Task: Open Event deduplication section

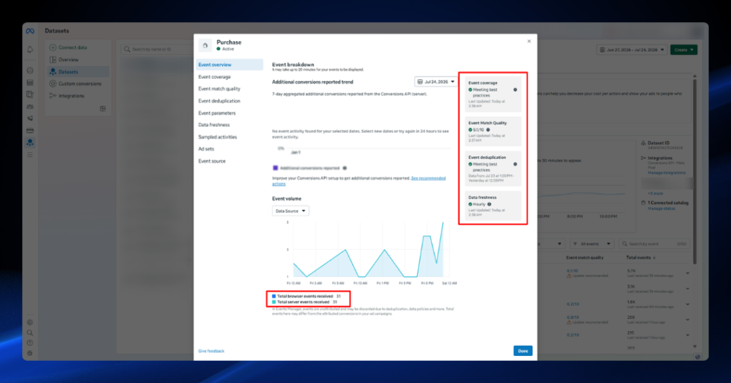Action: (219, 101)
